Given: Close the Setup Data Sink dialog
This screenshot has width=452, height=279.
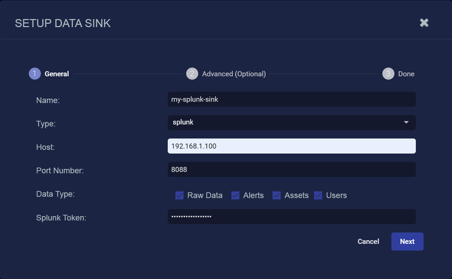Looking at the screenshot, I should coord(424,23).
